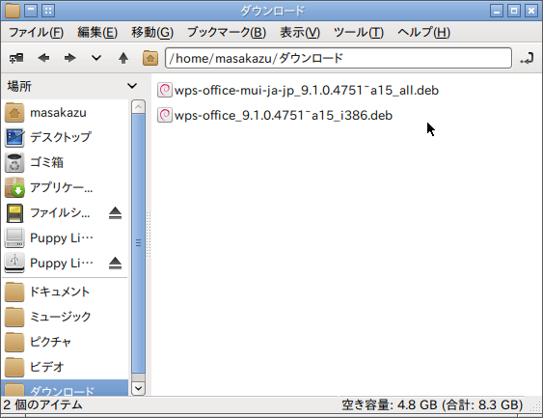Go to home folder icon
The height and width of the screenshot is (418, 543).
click(x=150, y=58)
